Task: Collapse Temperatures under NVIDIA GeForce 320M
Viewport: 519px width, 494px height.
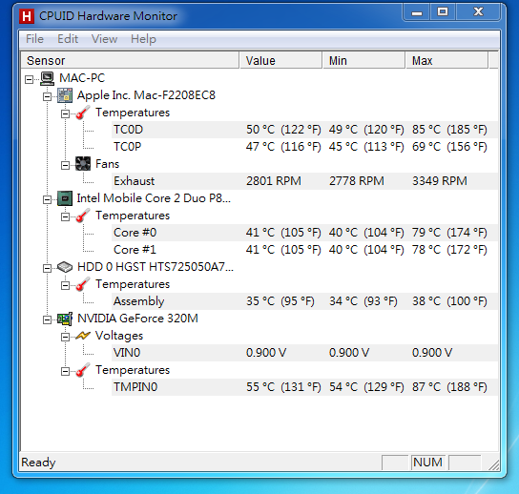Action: pyautogui.click(x=65, y=371)
